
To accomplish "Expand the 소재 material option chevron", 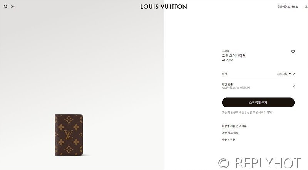I will [x=294, y=74].
